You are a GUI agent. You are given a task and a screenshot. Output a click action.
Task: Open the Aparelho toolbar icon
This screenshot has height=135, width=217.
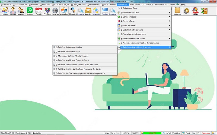pyautogui.click(x=64, y=11)
